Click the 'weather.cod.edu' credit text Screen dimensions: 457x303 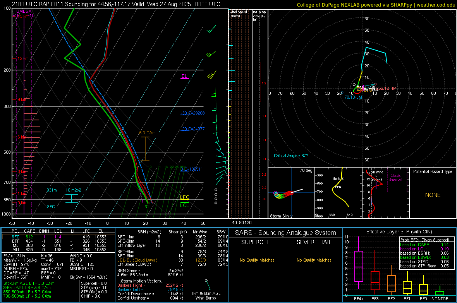(x=436, y=5)
